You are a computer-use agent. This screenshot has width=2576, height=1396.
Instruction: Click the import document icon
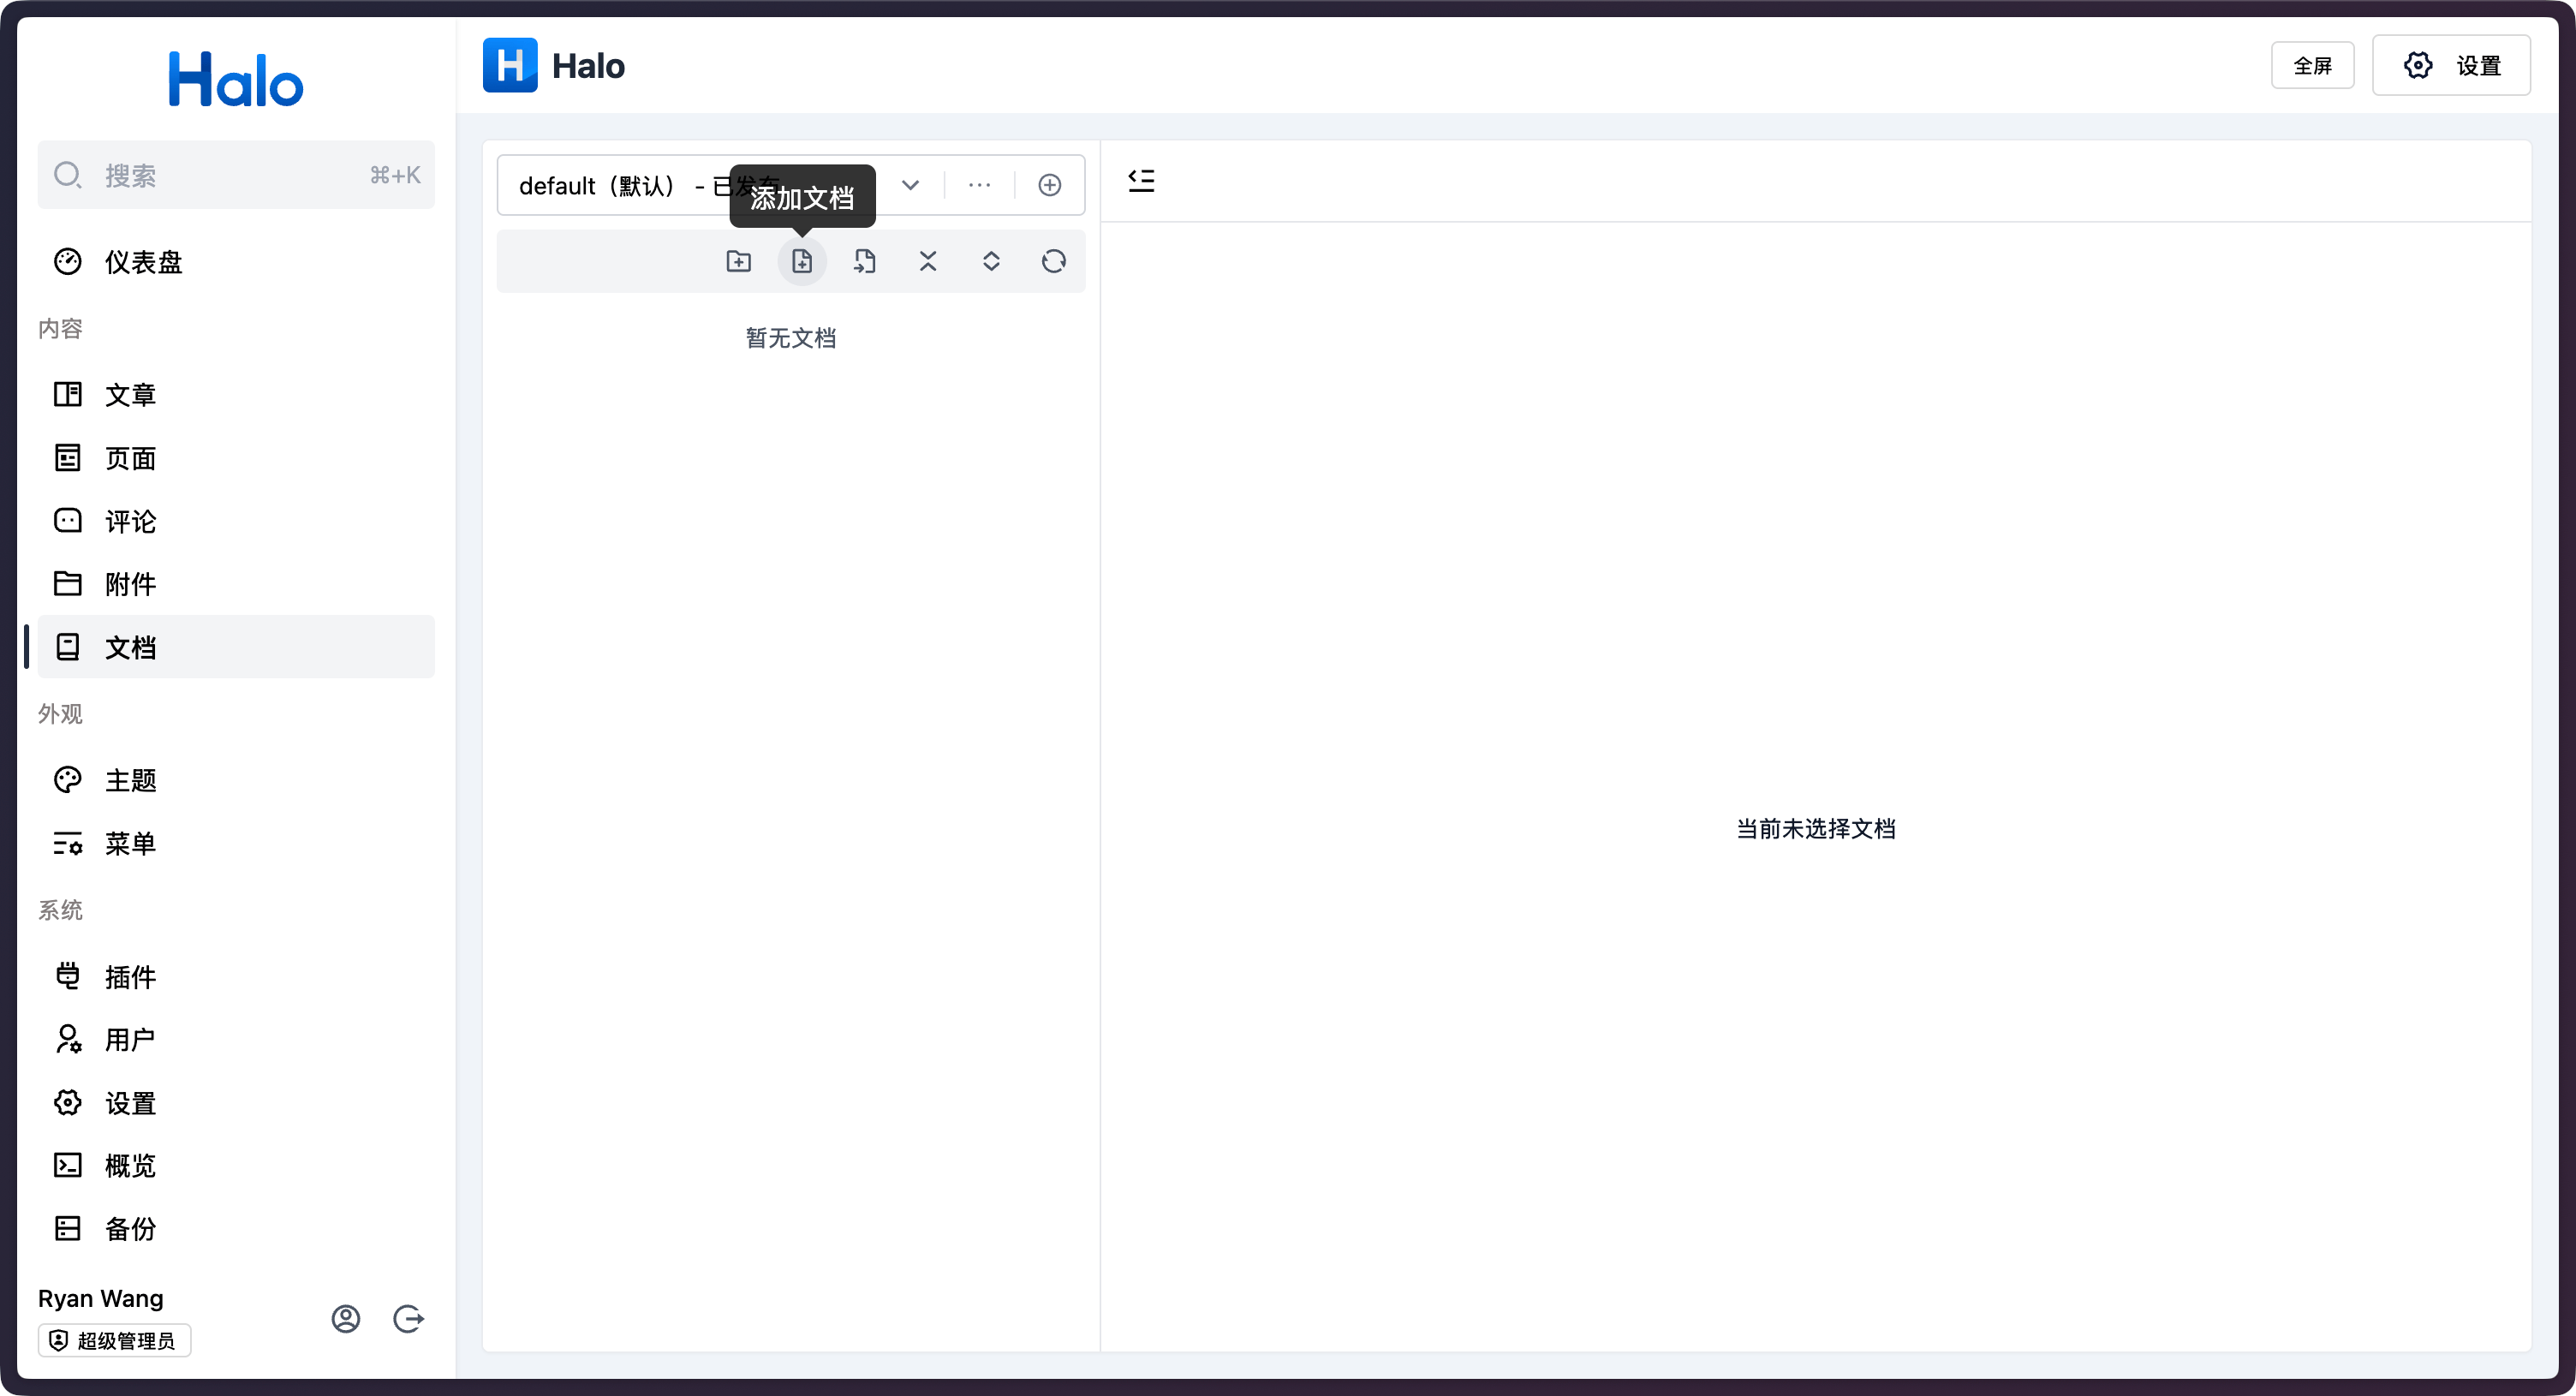point(865,261)
